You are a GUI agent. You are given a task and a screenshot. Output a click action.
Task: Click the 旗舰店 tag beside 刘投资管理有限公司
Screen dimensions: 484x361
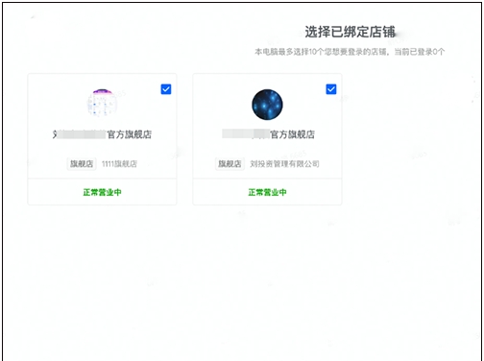(230, 164)
